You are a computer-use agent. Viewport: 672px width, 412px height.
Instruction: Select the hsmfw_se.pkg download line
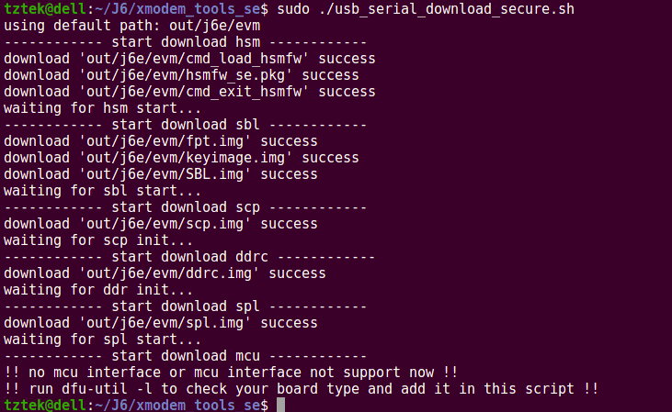181,74
